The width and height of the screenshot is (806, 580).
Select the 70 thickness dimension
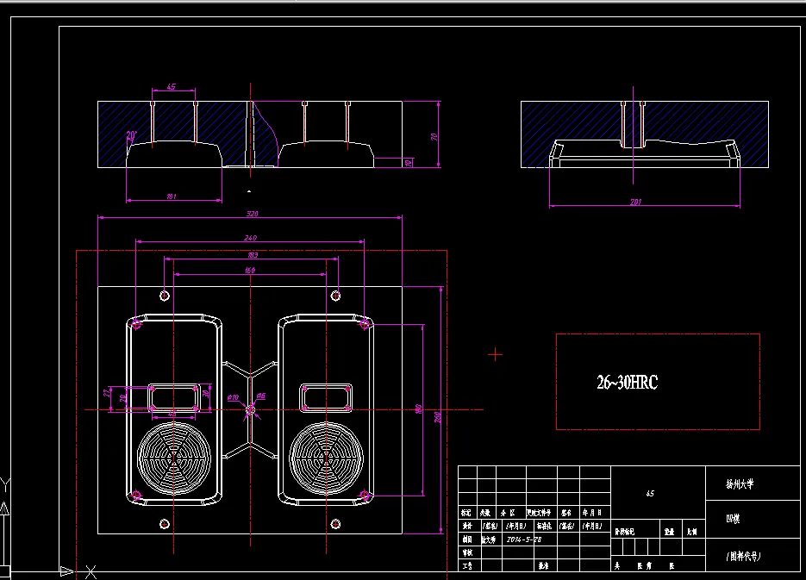pyautogui.click(x=434, y=137)
